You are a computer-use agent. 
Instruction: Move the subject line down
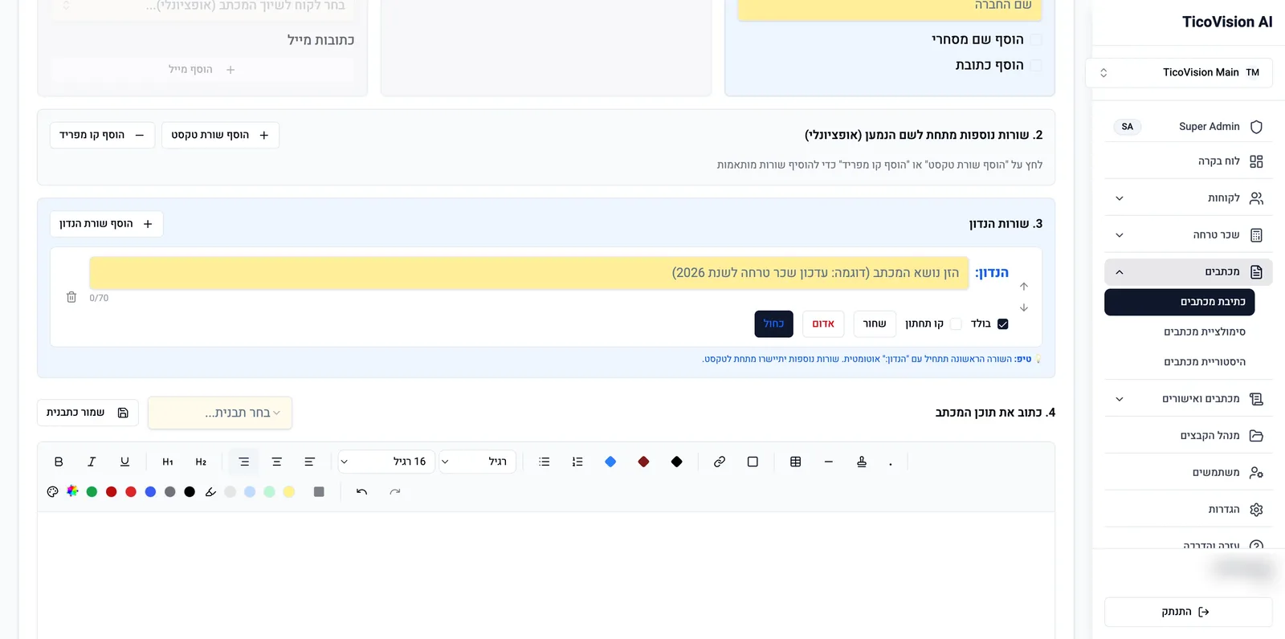pyautogui.click(x=1024, y=307)
